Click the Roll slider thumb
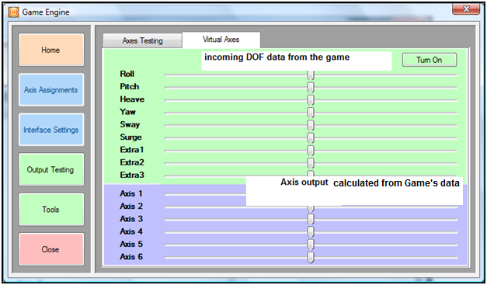 tap(311, 75)
